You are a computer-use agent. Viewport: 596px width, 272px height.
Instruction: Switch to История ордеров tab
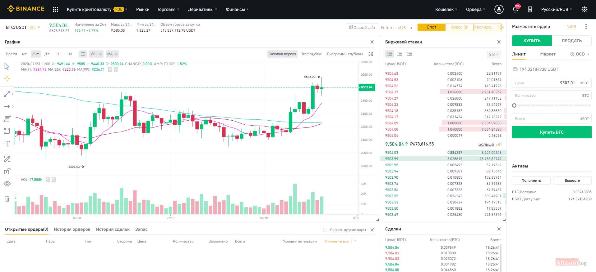[x=72, y=229]
